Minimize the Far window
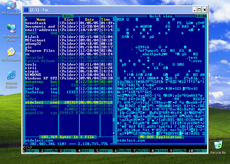The width and height of the screenshot is (230, 164). [x=195, y=10]
